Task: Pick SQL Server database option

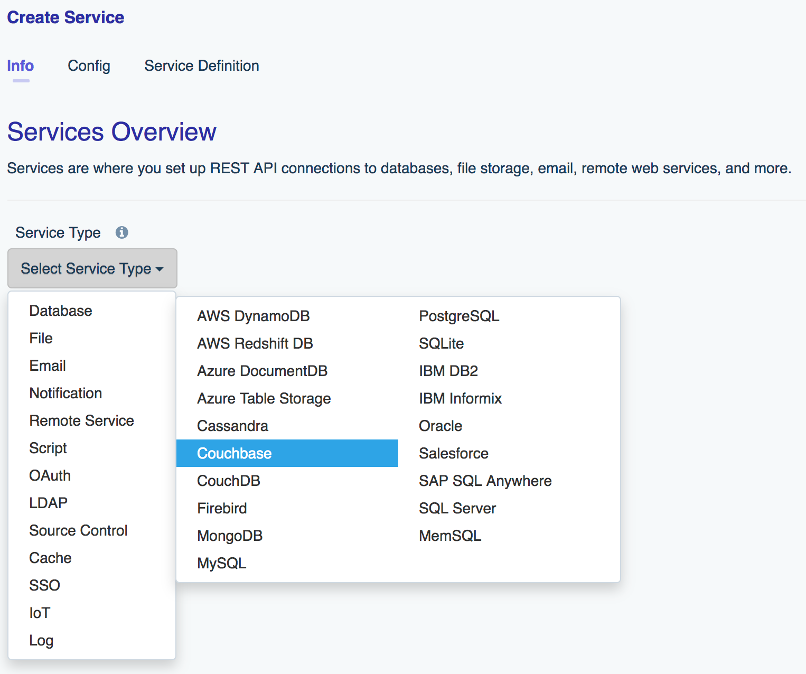Action: (x=509, y=508)
